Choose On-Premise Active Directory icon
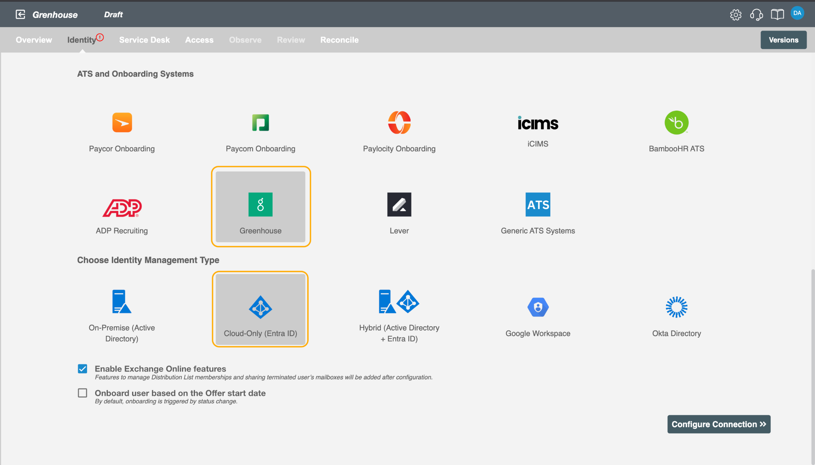The image size is (815, 465). (x=122, y=302)
